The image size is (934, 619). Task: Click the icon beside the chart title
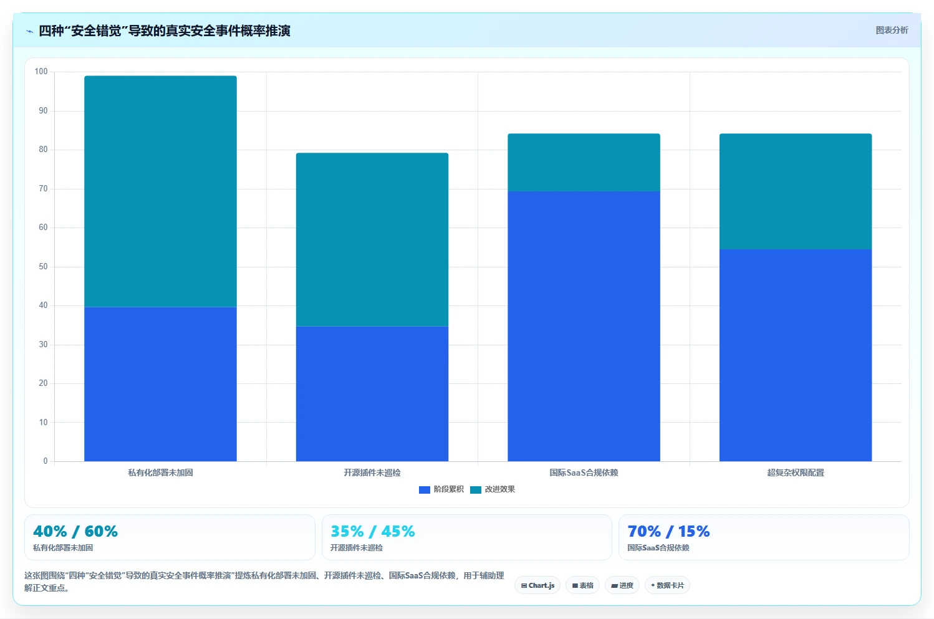point(29,31)
